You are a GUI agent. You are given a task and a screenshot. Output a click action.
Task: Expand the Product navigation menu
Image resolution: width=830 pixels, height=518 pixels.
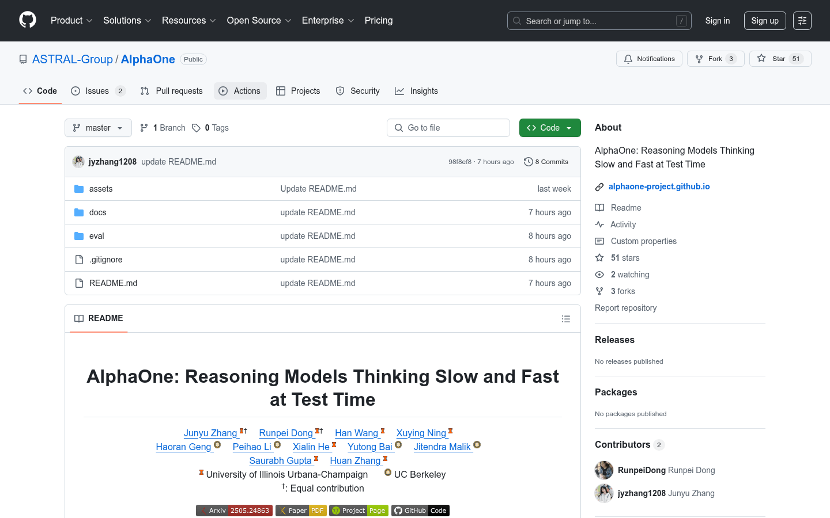click(x=71, y=21)
